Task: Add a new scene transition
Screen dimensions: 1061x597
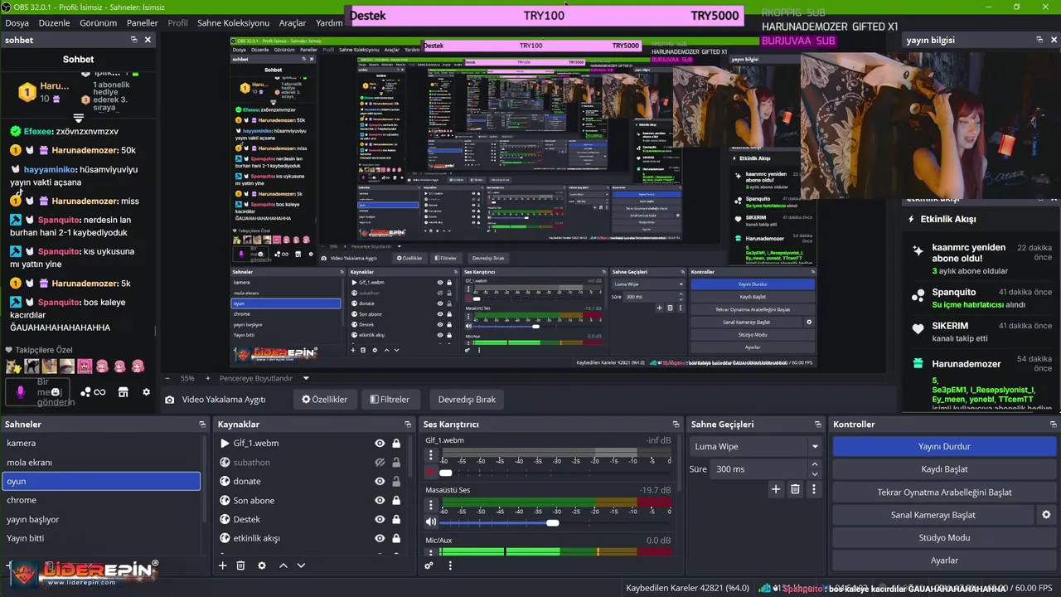Action: [x=776, y=489]
